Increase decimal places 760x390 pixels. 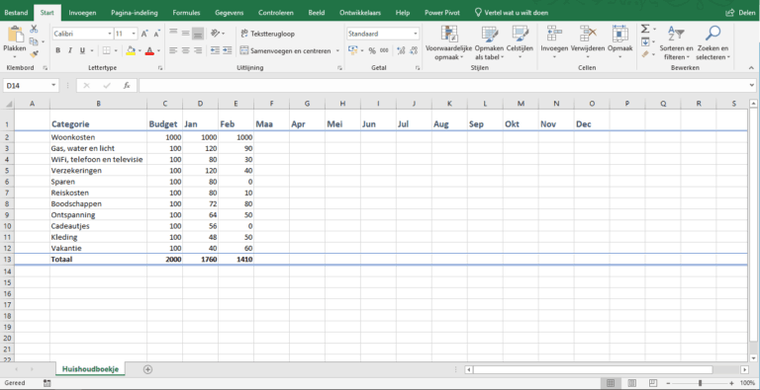point(401,50)
